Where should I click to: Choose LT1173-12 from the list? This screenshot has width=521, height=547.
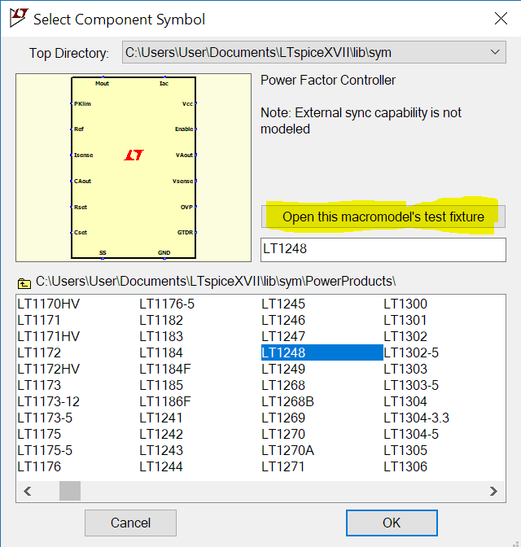(x=49, y=401)
